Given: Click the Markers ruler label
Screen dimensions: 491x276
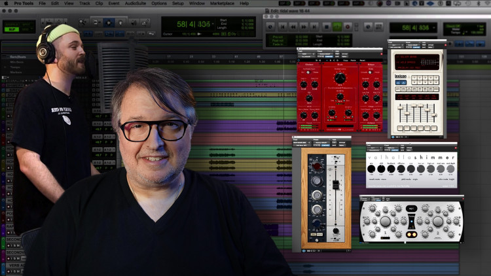Looking at the screenshot, I should click(x=16, y=73).
